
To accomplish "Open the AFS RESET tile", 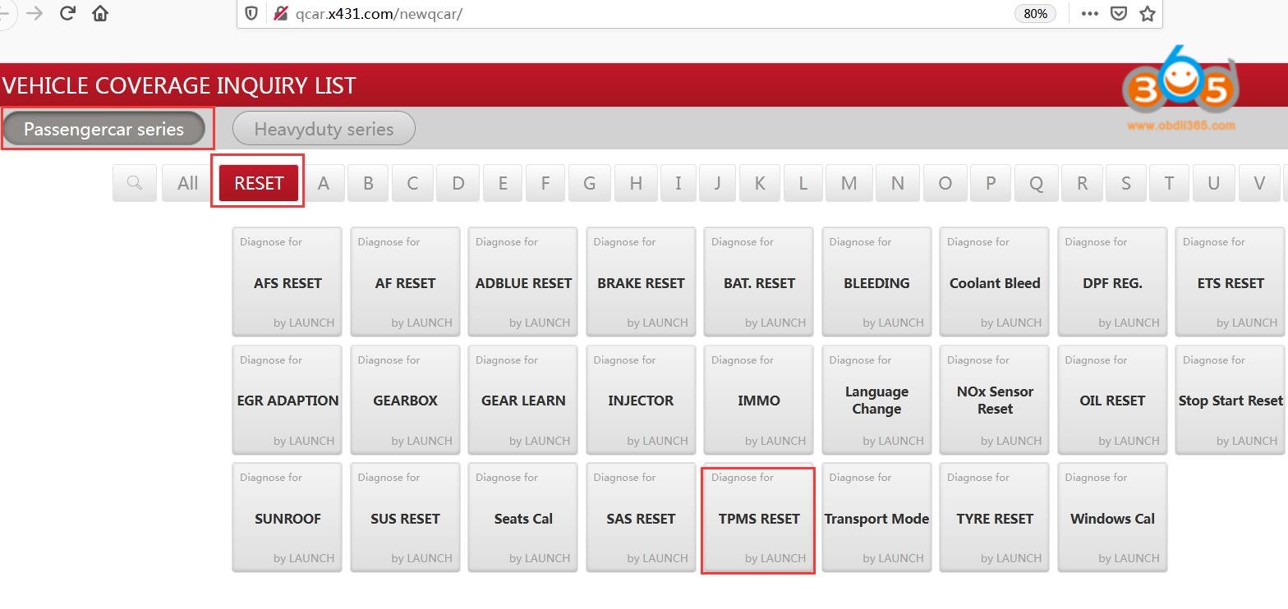I will click(287, 282).
